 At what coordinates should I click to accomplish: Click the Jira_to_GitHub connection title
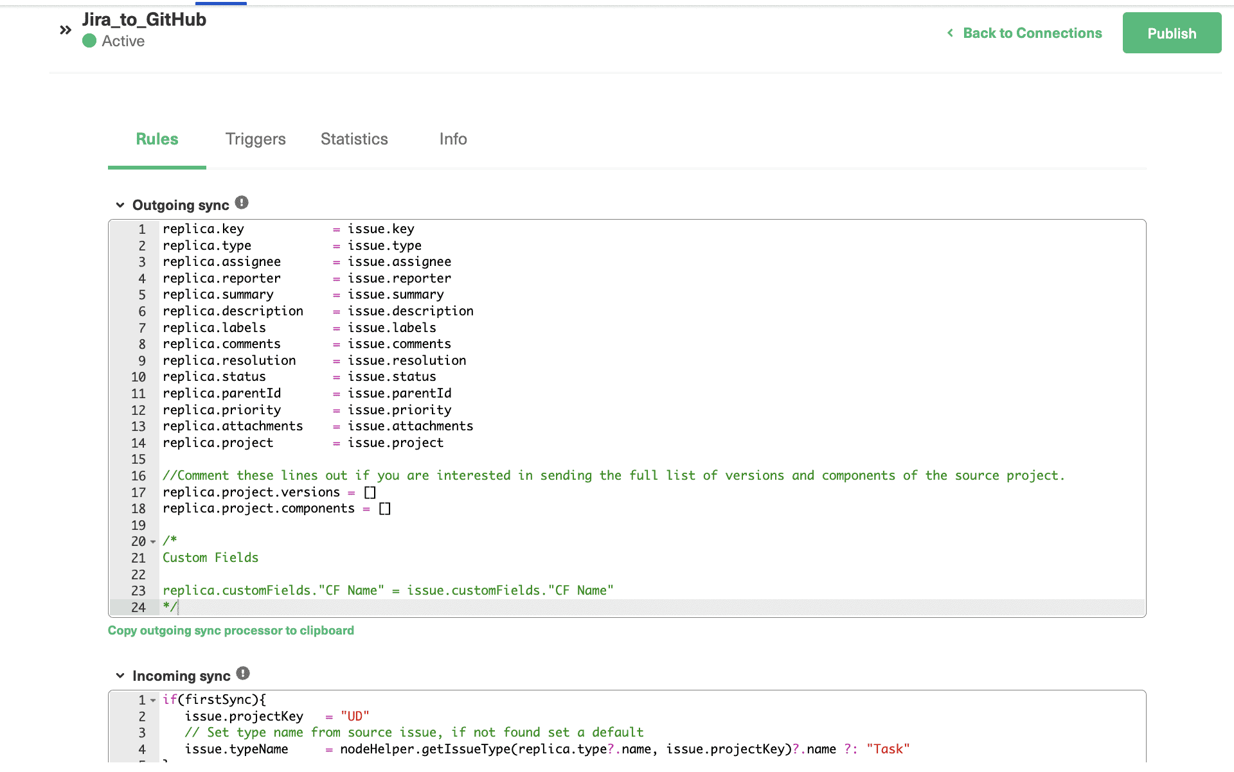click(144, 19)
